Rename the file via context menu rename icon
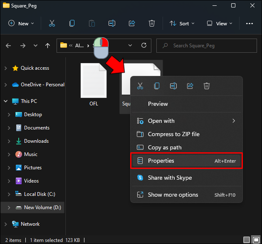262x244 pixels. tap(173, 86)
